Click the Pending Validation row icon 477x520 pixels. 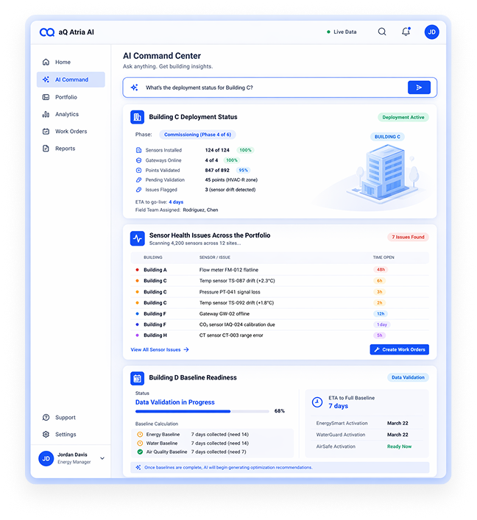(138, 179)
